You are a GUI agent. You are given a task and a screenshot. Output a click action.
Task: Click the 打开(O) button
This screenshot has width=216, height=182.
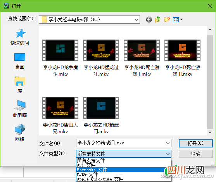pyautogui.click(x=195, y=143)
